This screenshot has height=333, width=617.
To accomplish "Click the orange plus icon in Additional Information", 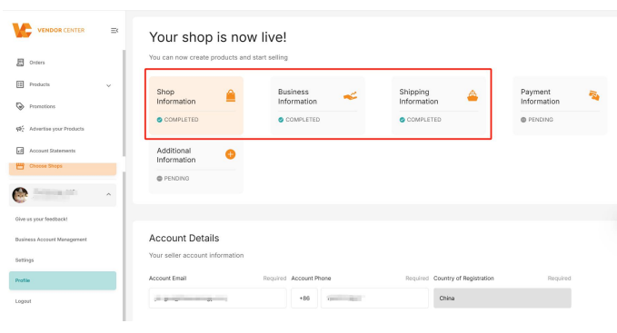I will point(231,154).
